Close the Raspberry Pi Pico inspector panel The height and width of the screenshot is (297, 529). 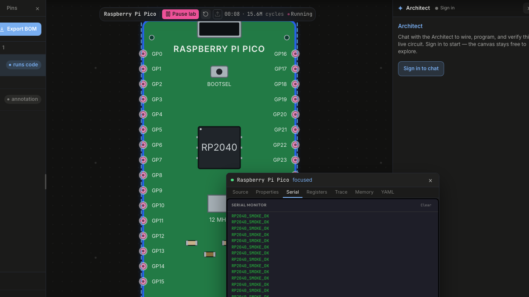[x=430, y=180]
